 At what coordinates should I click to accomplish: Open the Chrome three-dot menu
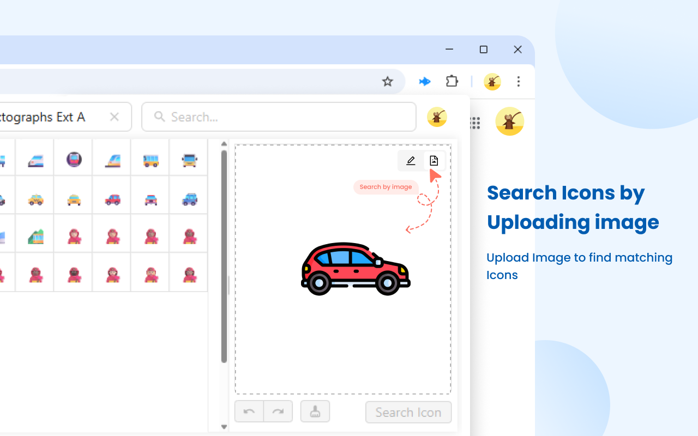(x=519, y=82)
